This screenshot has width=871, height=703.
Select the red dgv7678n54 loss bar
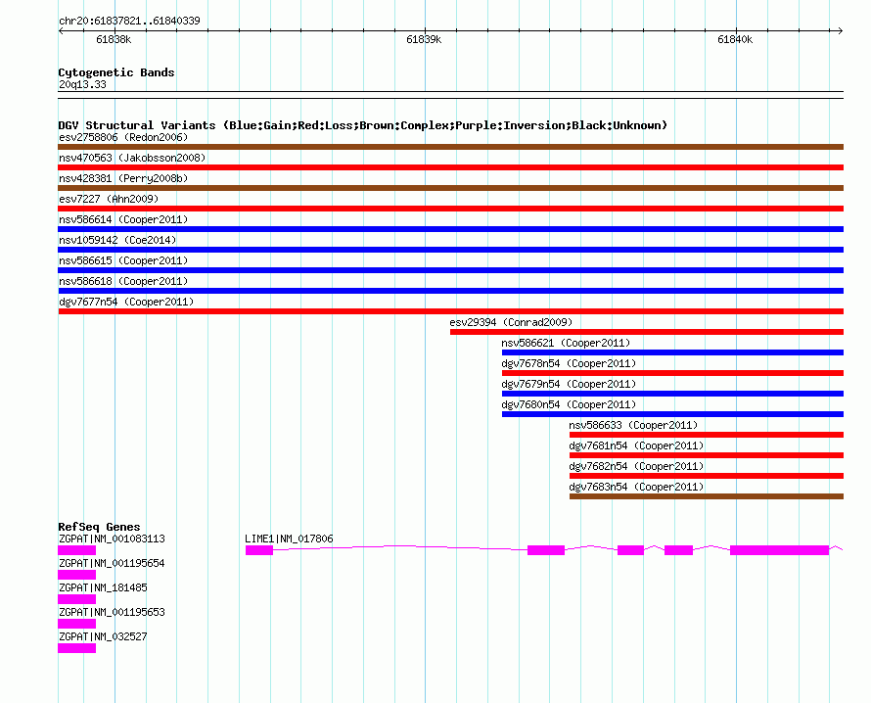pyautogui.click(x=672, y=373)
